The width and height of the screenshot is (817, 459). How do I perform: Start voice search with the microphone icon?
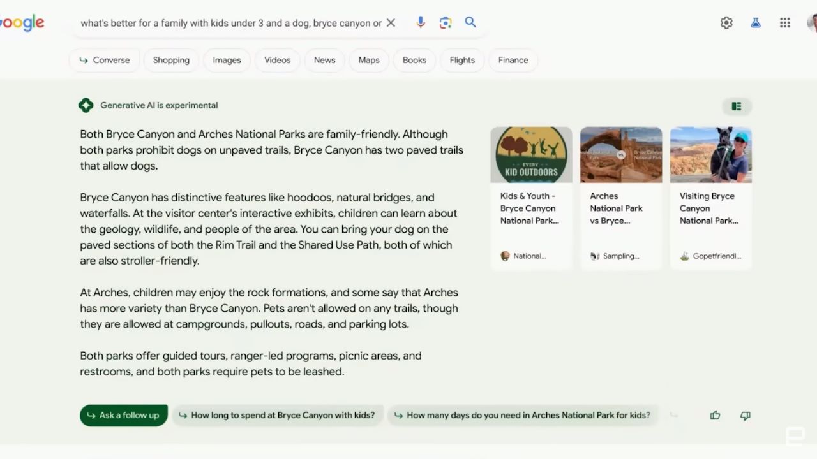(x=421, y=23)
